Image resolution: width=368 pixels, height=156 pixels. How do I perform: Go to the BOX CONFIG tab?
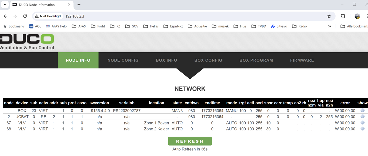[x=208, y=60]
